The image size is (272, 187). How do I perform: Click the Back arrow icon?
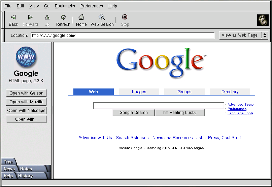tap(13, 17)
